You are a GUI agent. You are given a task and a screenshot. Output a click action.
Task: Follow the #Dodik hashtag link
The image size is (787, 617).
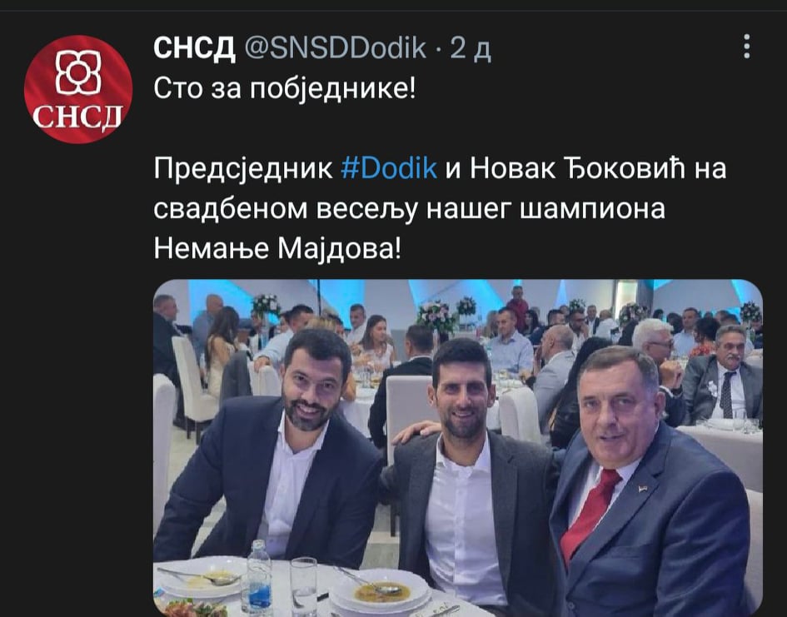click(x=389, y=168)
